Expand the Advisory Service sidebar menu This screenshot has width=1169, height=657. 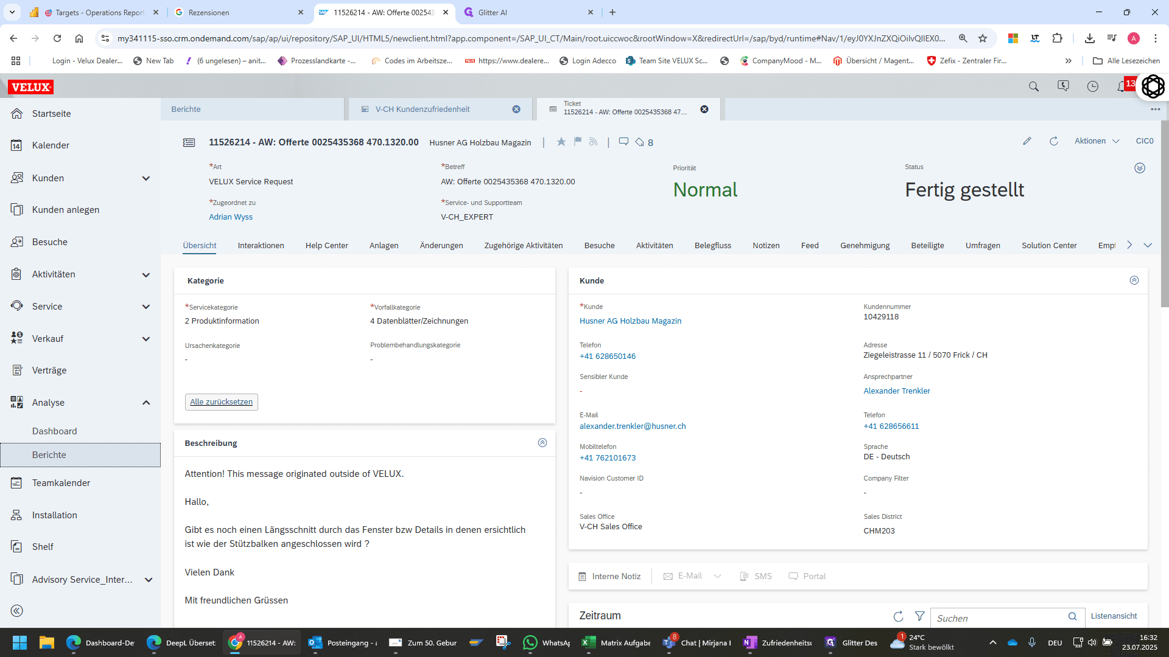(x=149, y=580)
